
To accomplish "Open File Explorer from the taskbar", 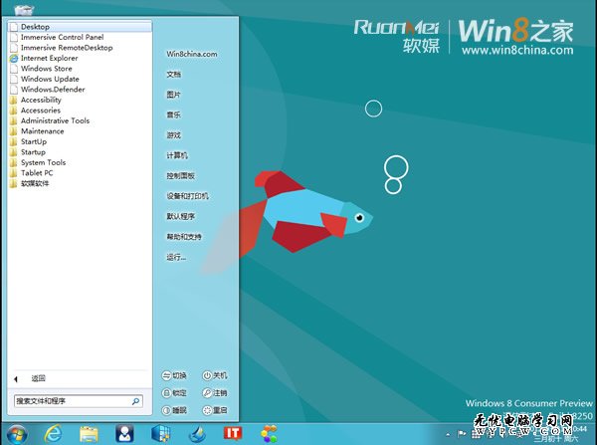I will (89, 434).
